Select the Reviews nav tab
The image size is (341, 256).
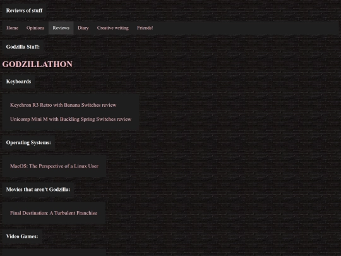click(x=61, y=28)
